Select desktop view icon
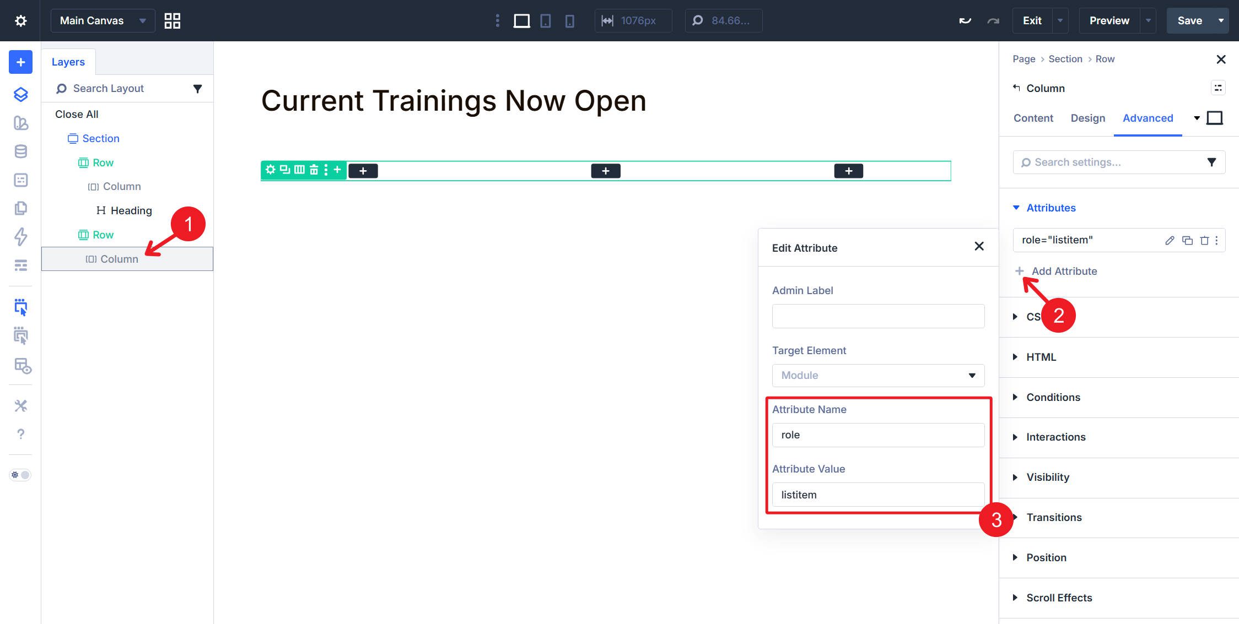Image resolution: width=1239 pixels, height=624 pixels. [x=521, y=21]
